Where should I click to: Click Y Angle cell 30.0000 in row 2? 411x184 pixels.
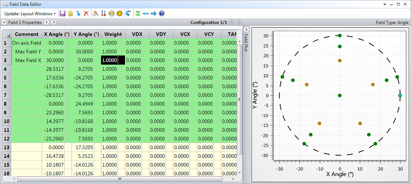click(86, 52)
